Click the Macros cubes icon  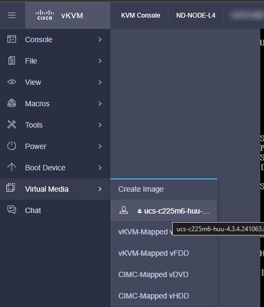(12, 103)
